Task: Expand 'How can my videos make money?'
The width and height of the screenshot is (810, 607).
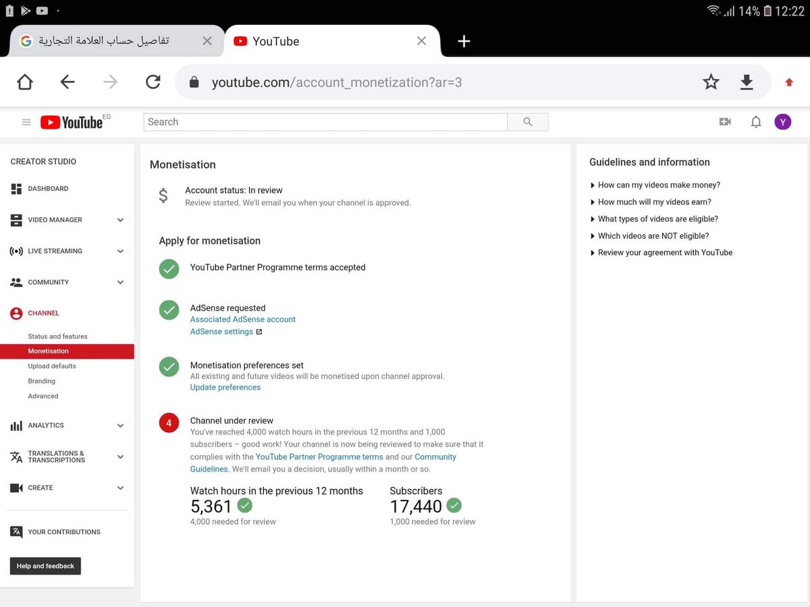Action: 655,185
